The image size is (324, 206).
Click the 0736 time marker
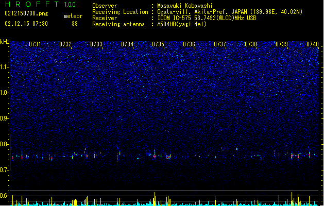click(189, 44)
